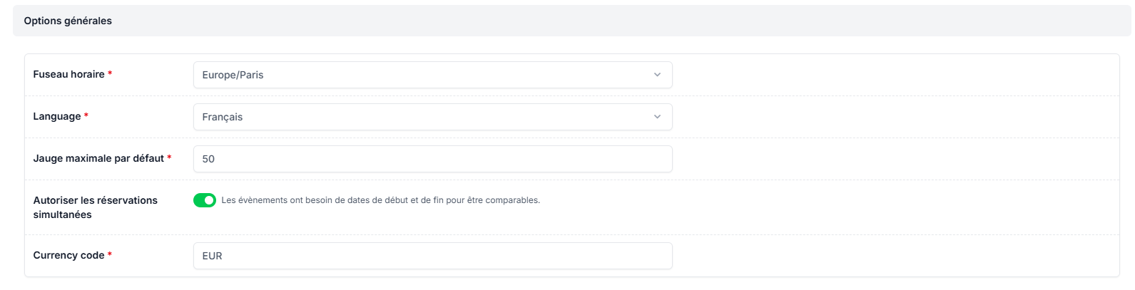Click the red asterisk next to Fuseau horaire
1135x290 pixels.
[110, 74]
